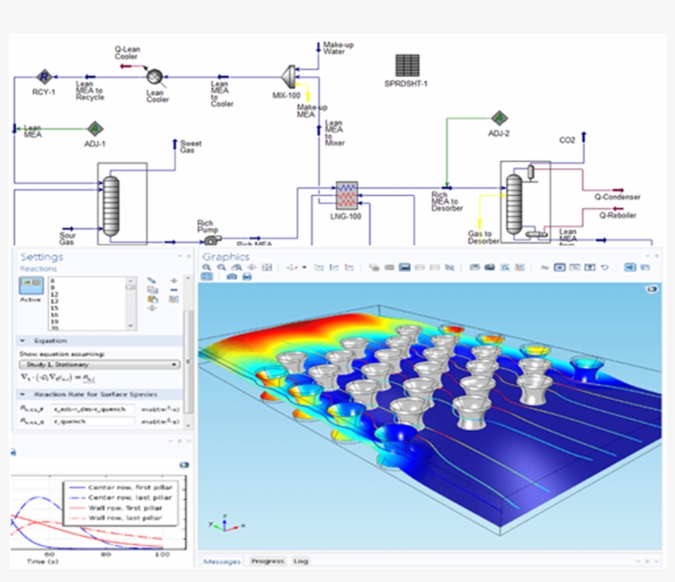Switch to the Progress tab
Viewport: 675px width, 582px height.
coord(268,561)
